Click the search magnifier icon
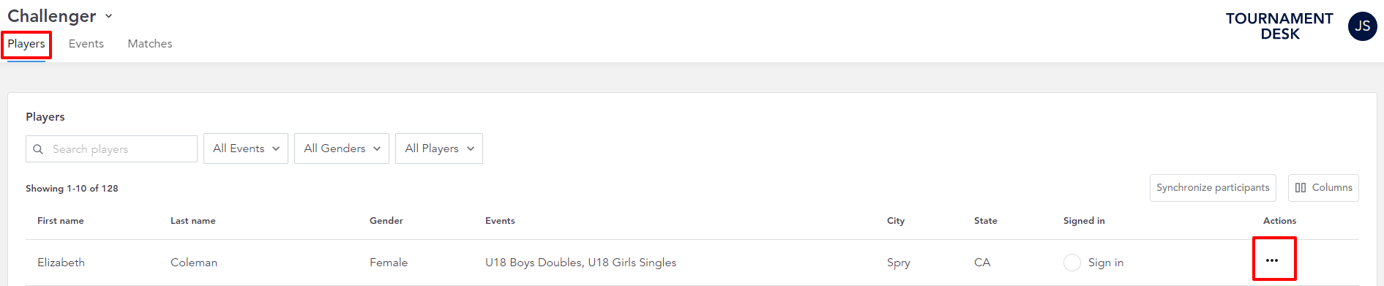The width and height of the screenshot is (1384, 286). (x=38, y=149)
